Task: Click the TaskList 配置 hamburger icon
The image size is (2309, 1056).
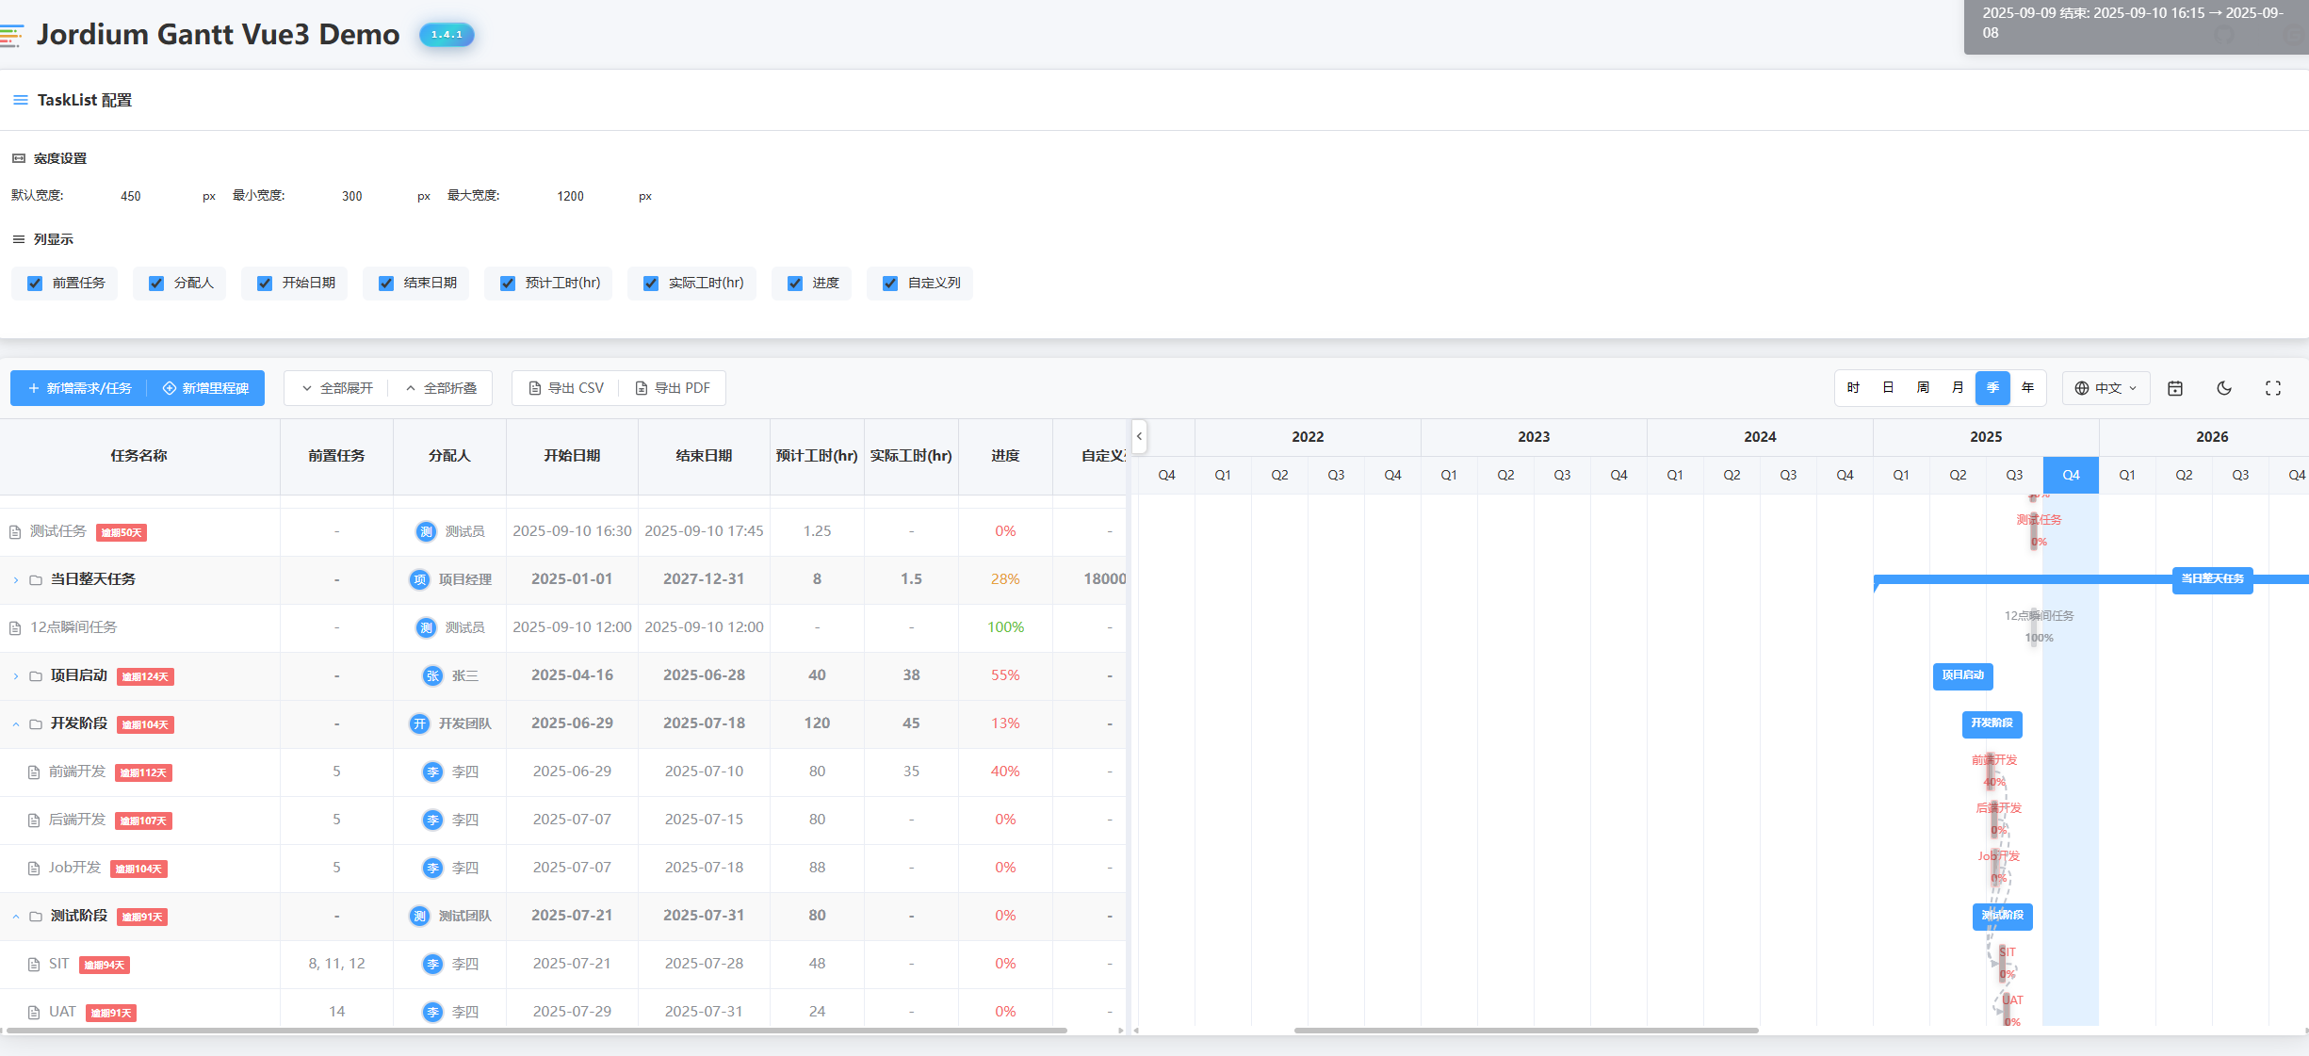Action: coord(20,100)
